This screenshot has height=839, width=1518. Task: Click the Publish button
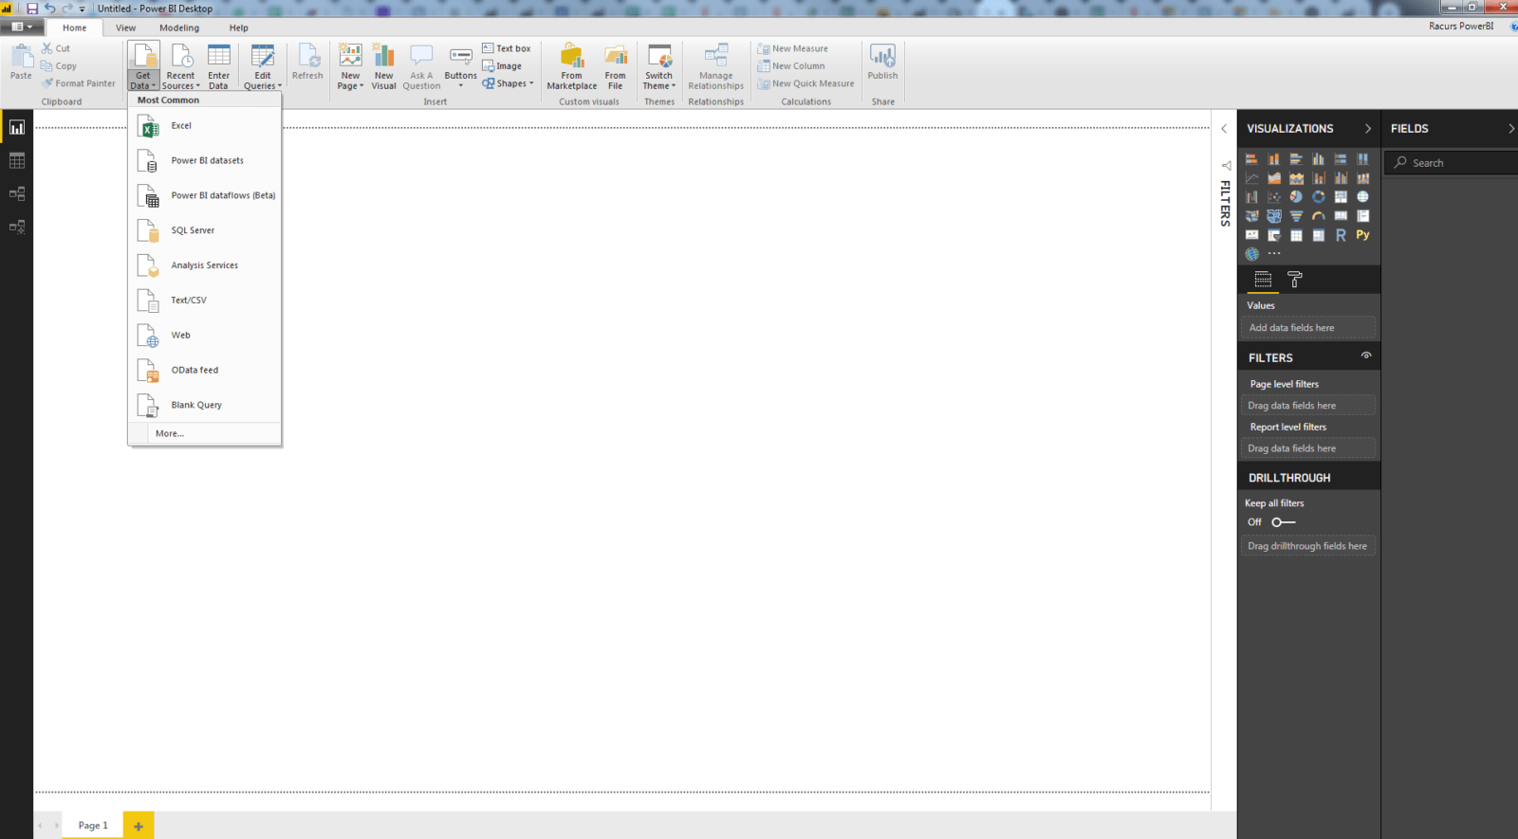point(882,63)
